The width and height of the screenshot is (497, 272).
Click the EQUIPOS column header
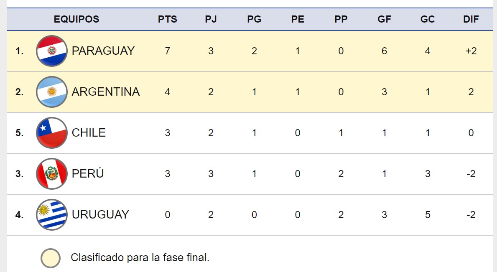point(76,19)
